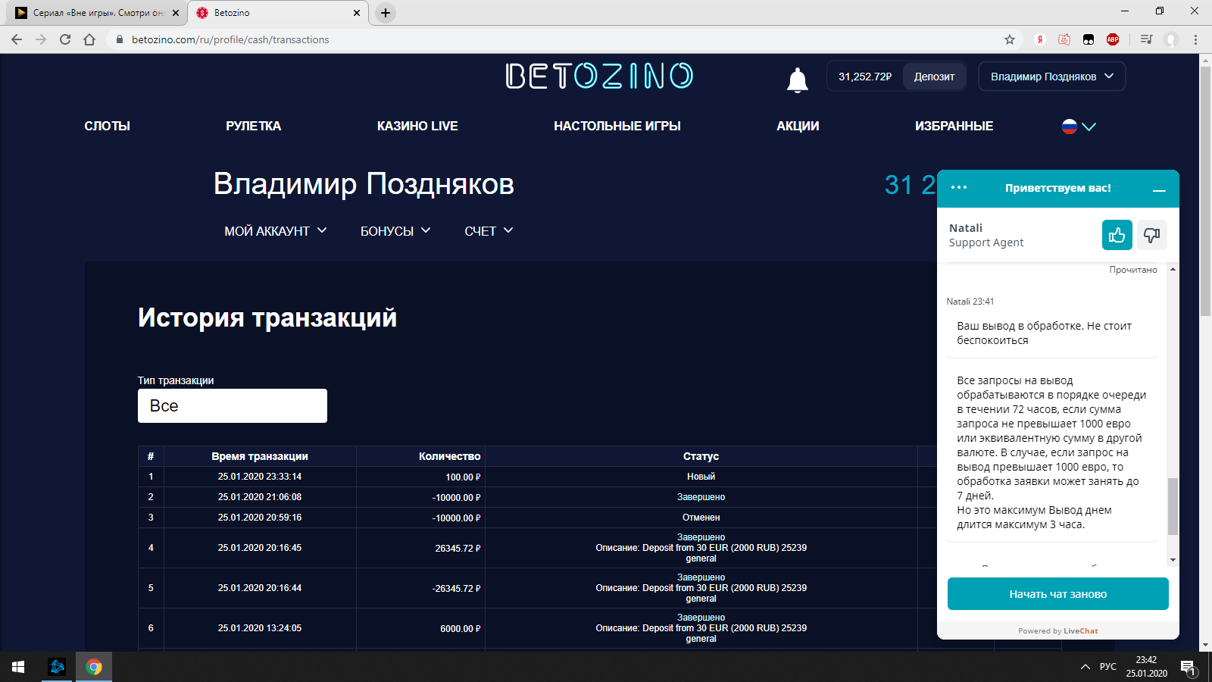Open the ИЗБРАННЫЕ section
The width and height of the screenshot is (1212, 682).
click(954, 126)
